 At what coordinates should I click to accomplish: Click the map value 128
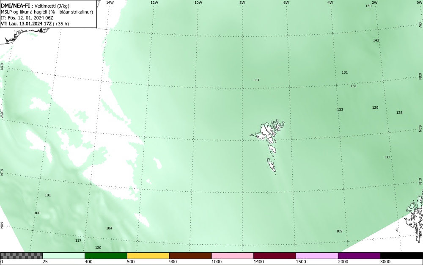click(399, 113)
